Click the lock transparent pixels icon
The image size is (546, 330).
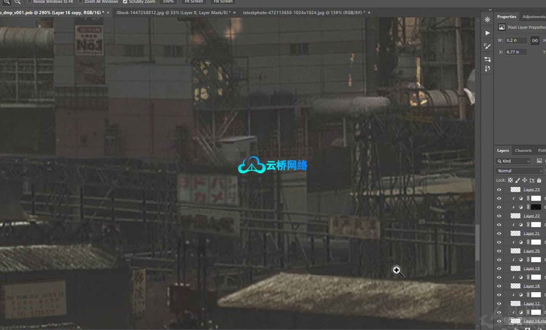pos(510,180)
